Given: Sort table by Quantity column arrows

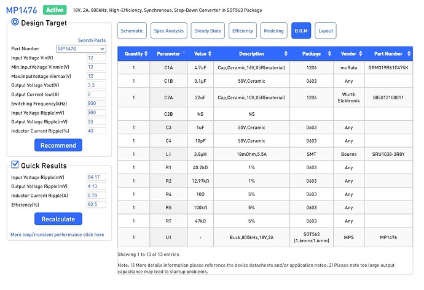Looking at the screenshot, I should [x=146, y=53].
